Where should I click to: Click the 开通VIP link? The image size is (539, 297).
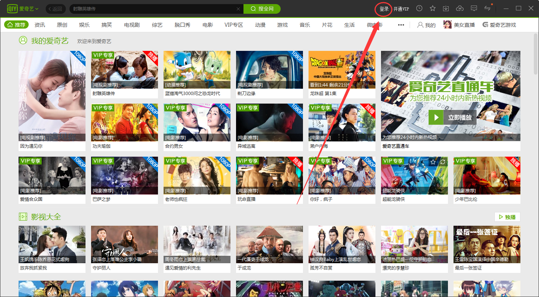pos(401,9)
